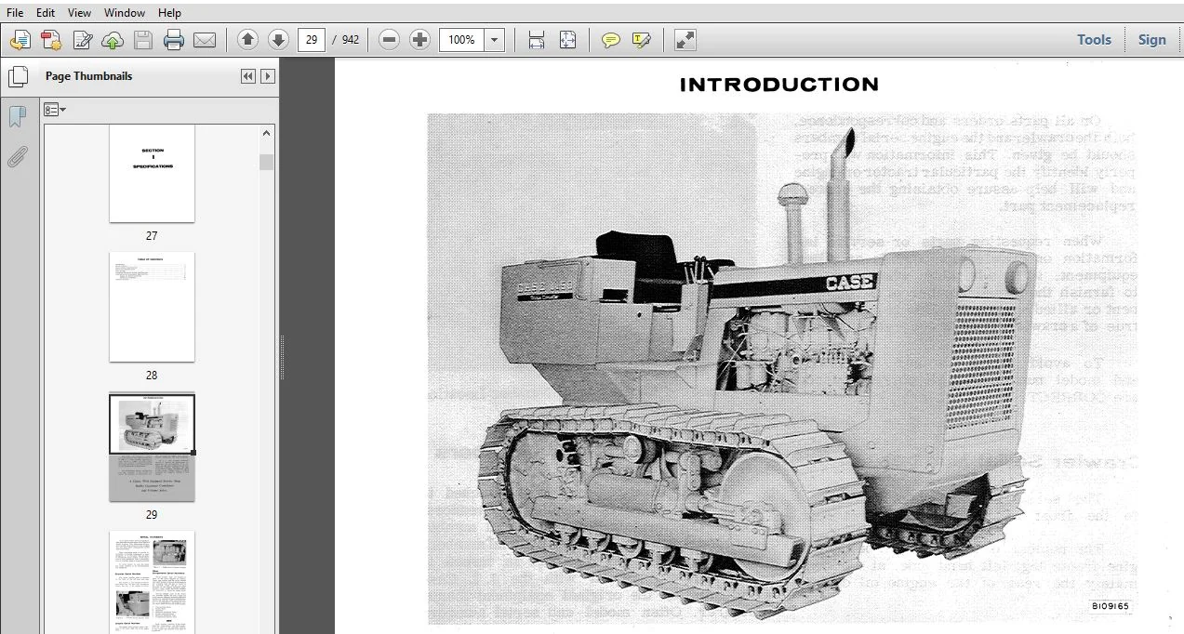The width and height of the screenshot is (1184, 634).
Task: Print the document with the printer icon
Action: (174, 40)
